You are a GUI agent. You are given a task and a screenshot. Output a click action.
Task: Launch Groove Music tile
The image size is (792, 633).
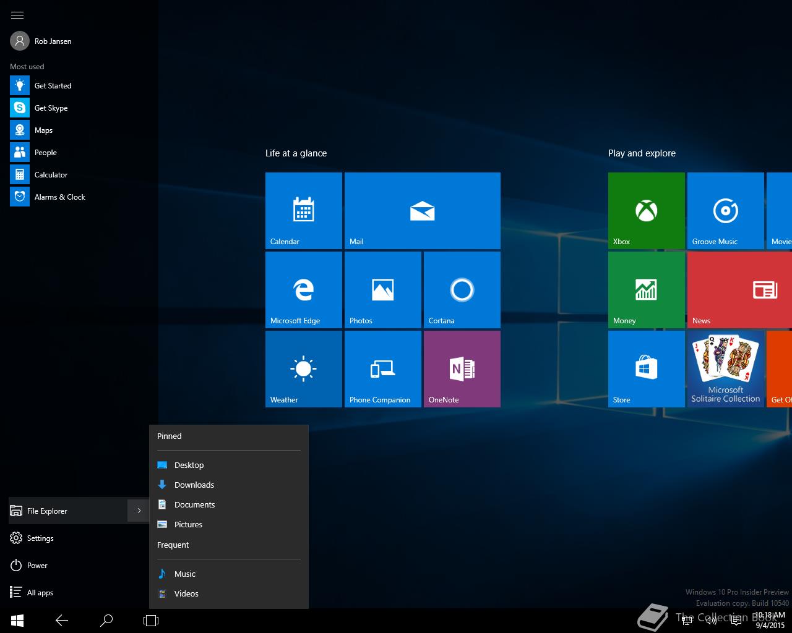(x=725, y=210)
